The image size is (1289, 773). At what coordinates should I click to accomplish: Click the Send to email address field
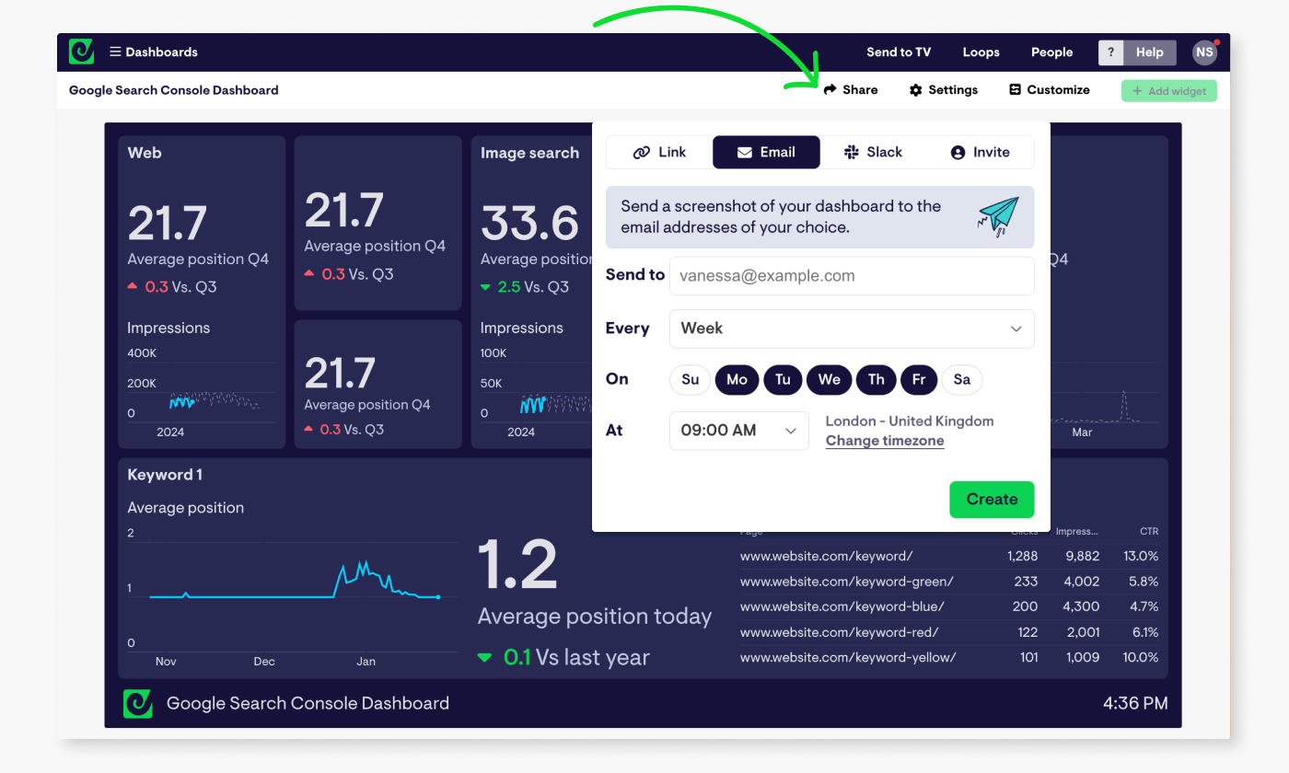[851, 275]
